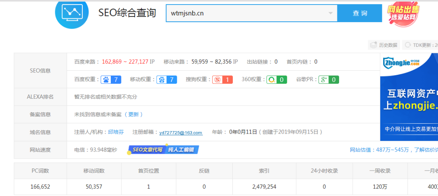Viewport: 438px width, 196px height.
Task: Click the 网站速度 row header
Action: tap(40, 150)
